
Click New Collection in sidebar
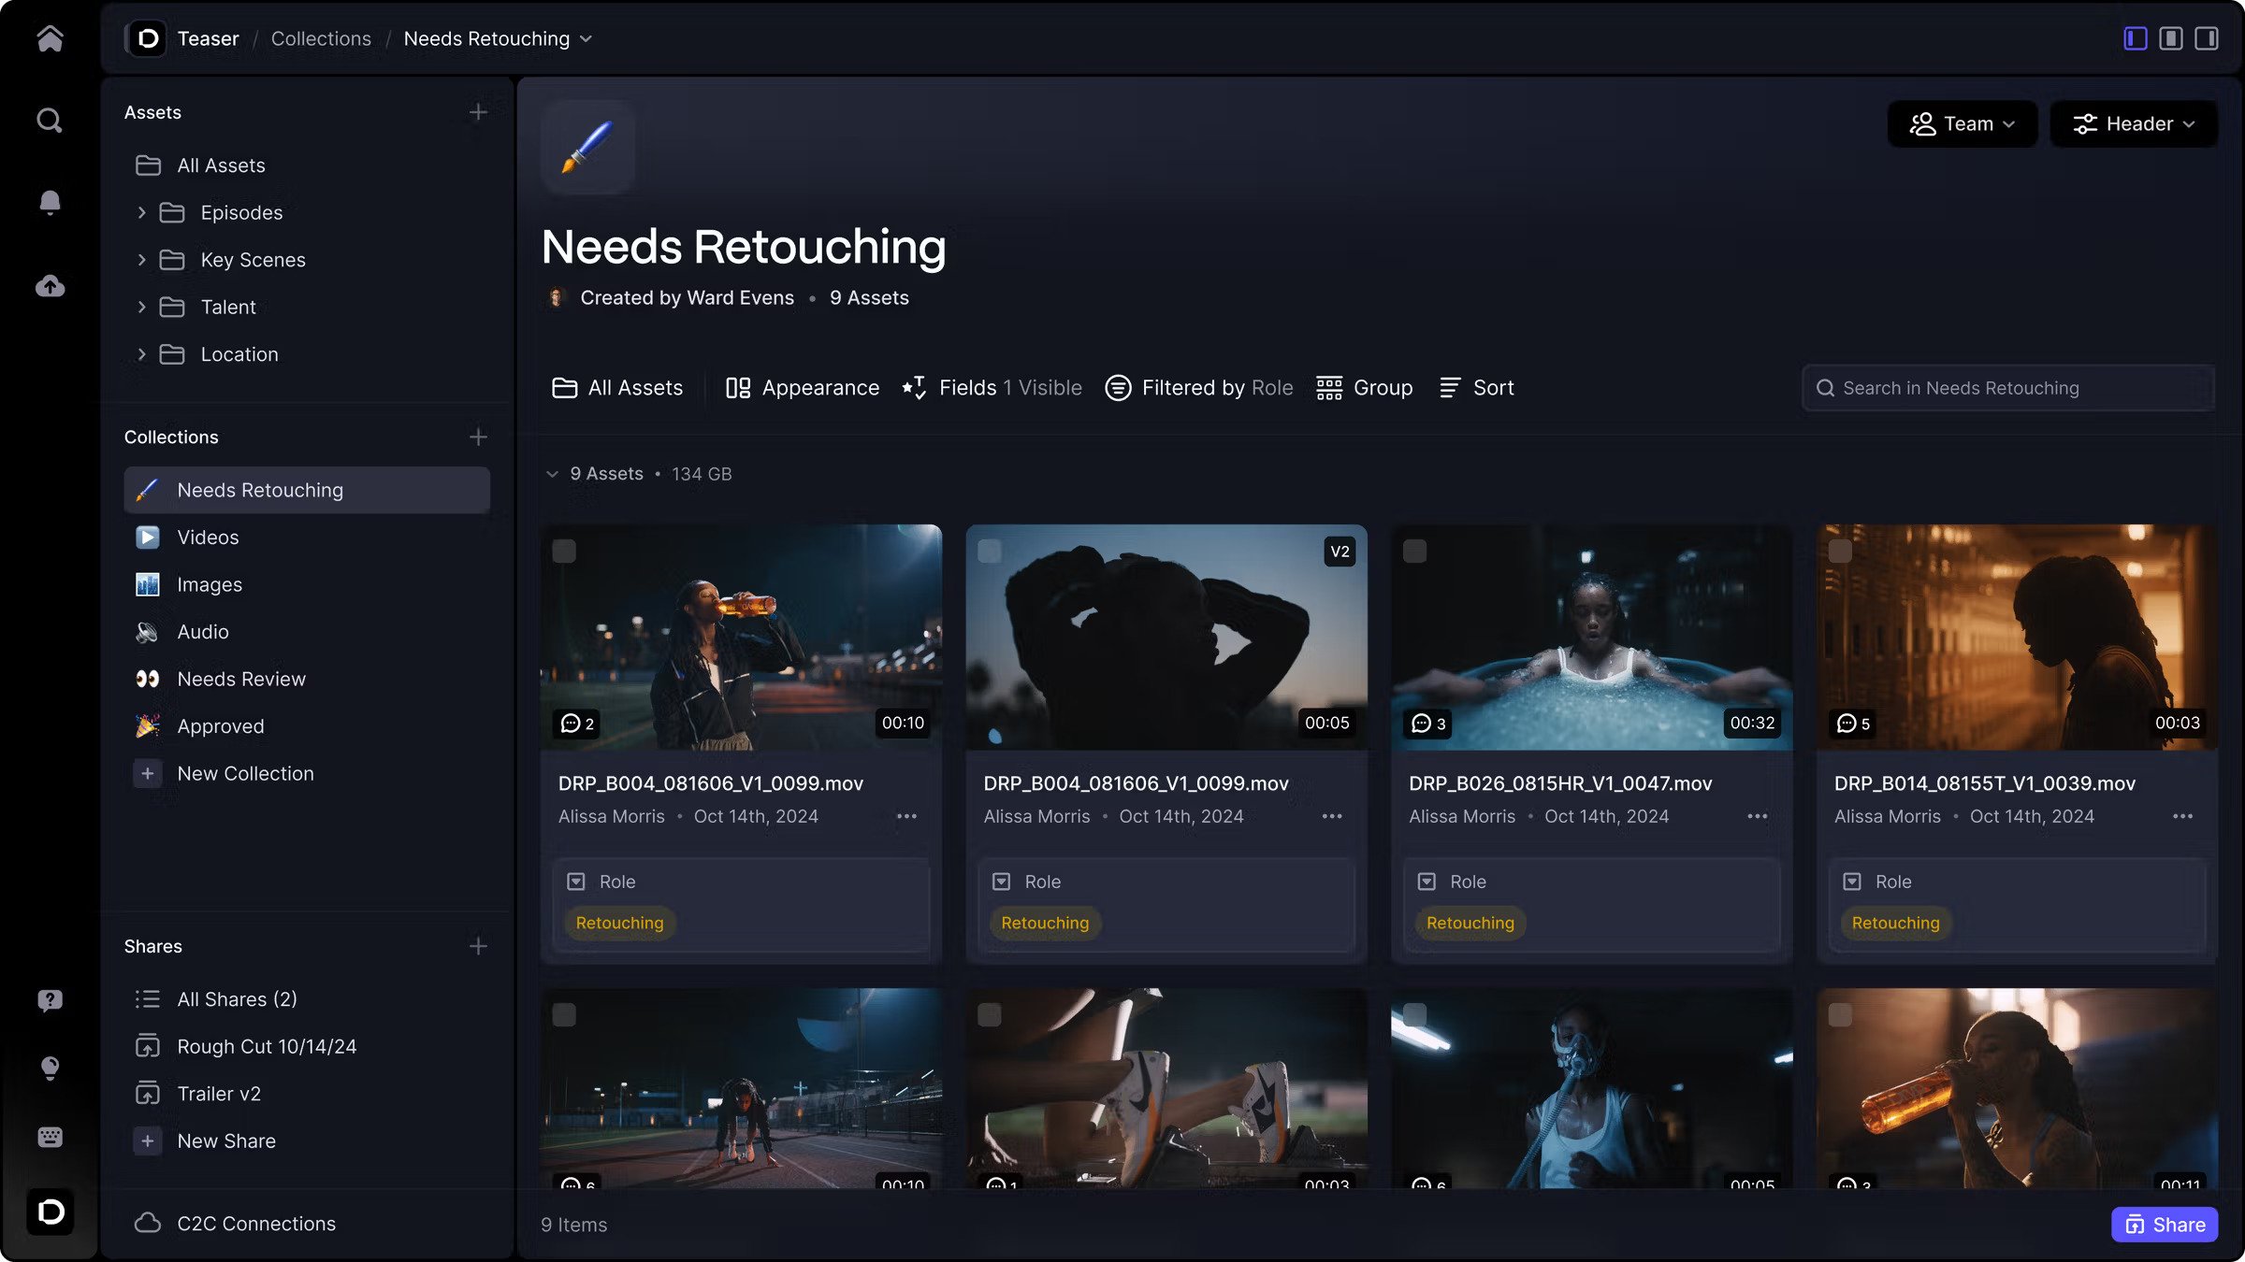click(245, 773)
